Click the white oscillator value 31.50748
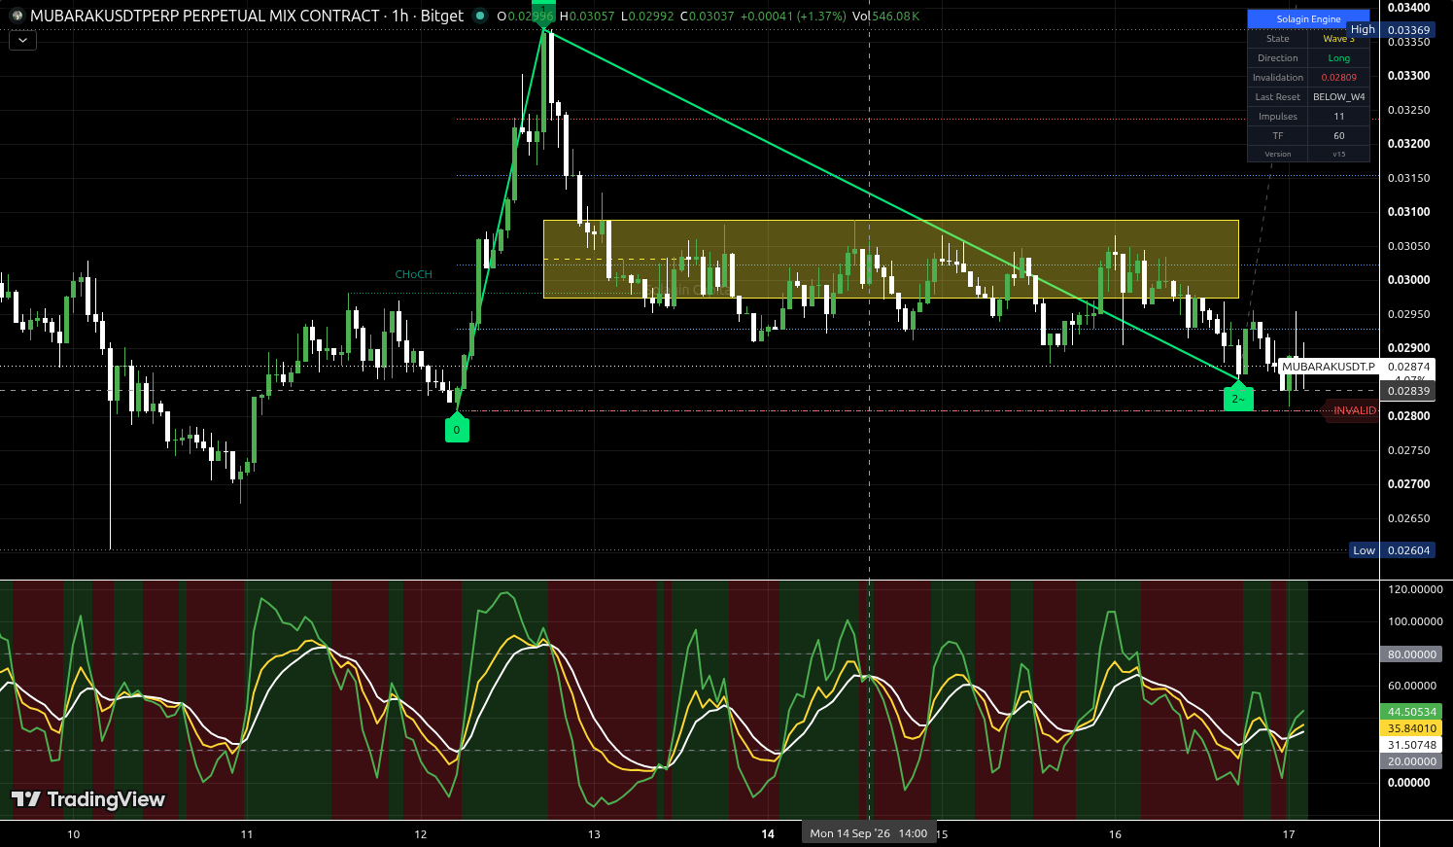1453x847 pixels. (x=1411, y=746)
